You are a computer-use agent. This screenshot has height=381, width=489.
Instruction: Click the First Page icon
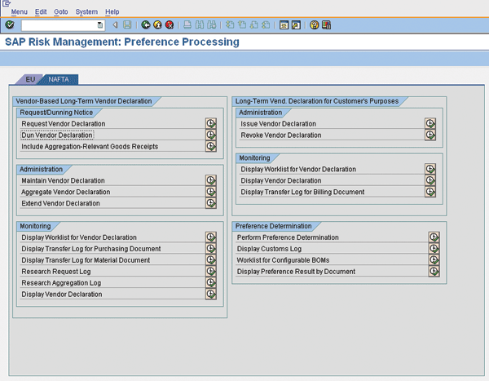click(230, 24)
